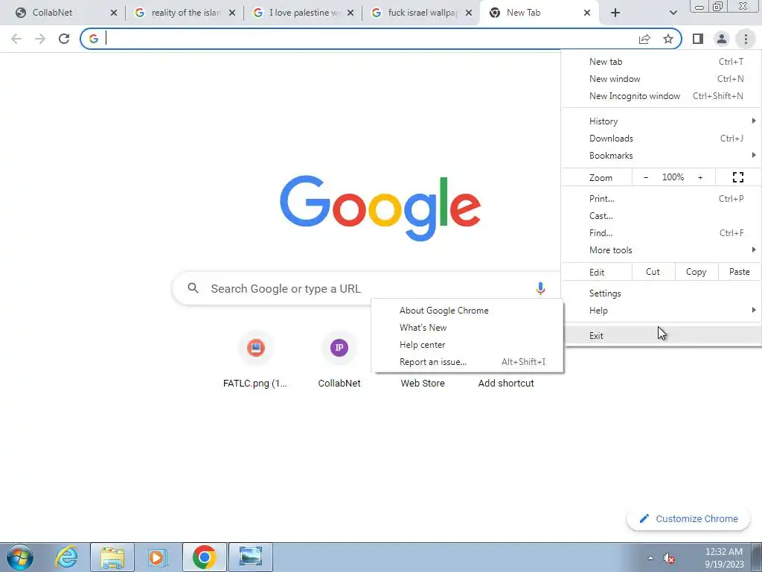Select New tab in the Chrome menu

click(x=661, y=62)
